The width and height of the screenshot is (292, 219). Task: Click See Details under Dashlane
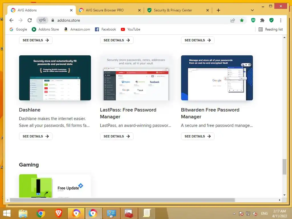coord(36,136)
